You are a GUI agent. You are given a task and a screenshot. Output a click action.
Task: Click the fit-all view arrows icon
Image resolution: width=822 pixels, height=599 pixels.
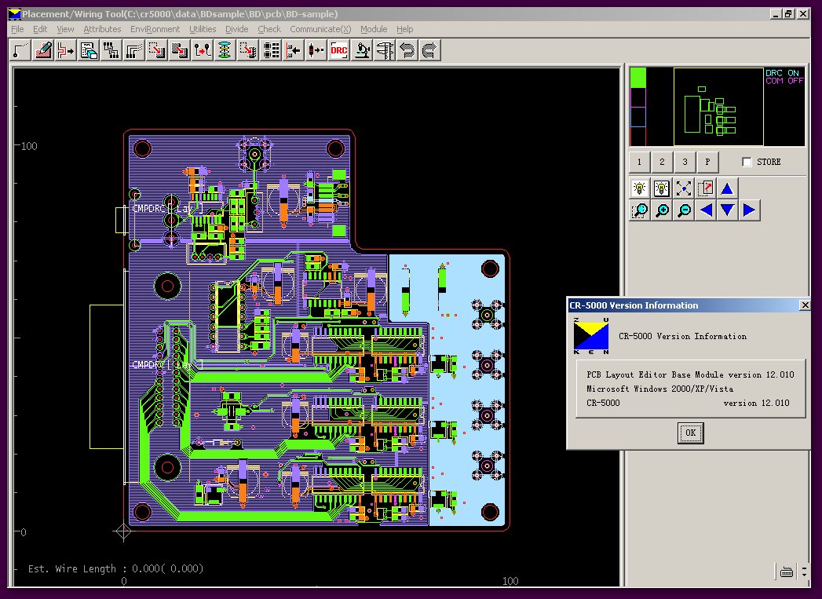684,188
